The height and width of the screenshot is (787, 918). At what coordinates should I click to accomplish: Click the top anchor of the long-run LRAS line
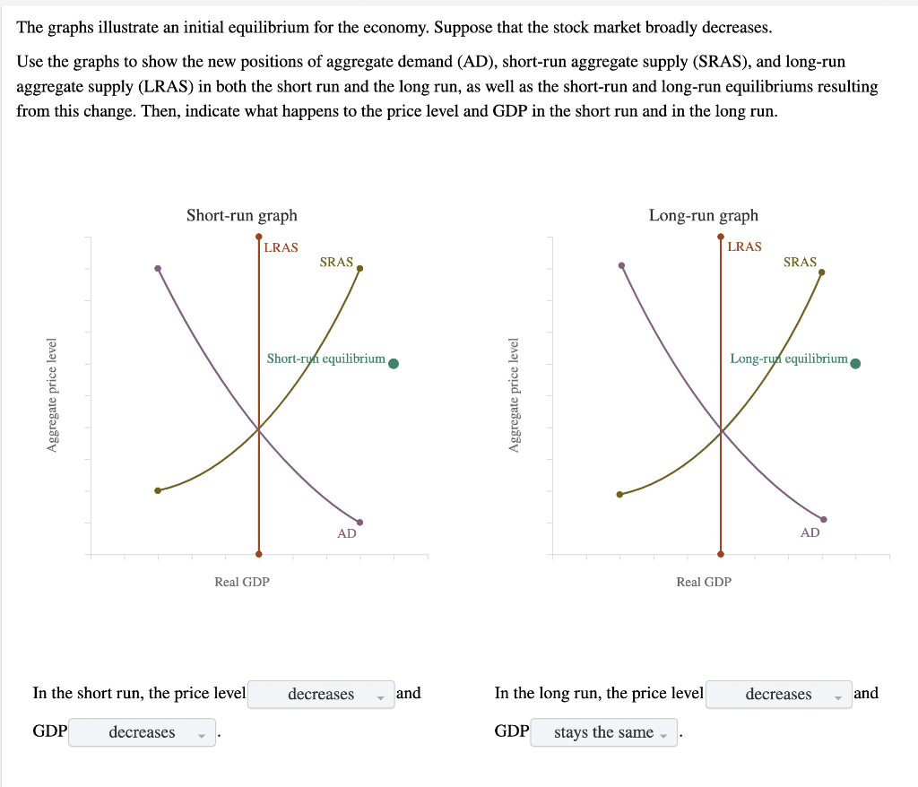720,238
